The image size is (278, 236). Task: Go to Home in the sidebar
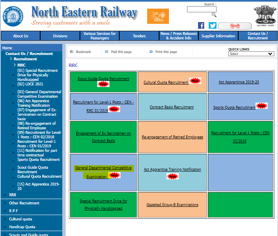[7, 48]
